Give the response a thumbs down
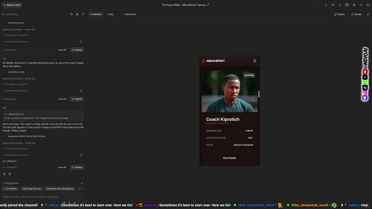The image size is (372, 209). pyautogui.click(x=10, y=174)
